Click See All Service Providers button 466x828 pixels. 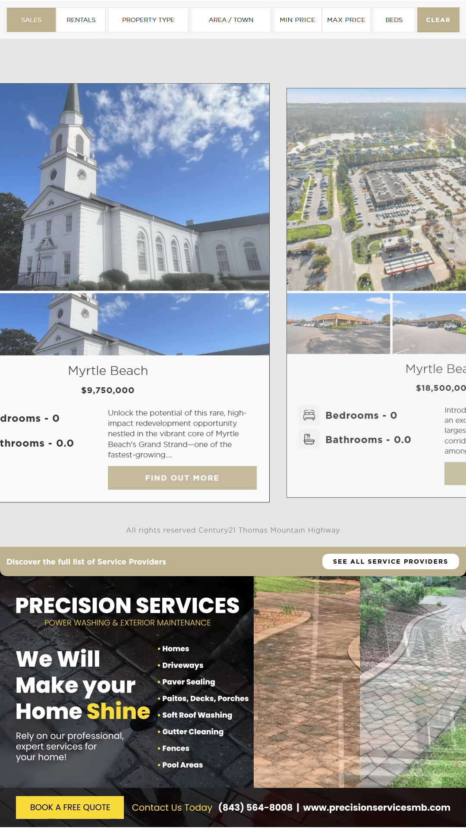[x=390, y=561]
